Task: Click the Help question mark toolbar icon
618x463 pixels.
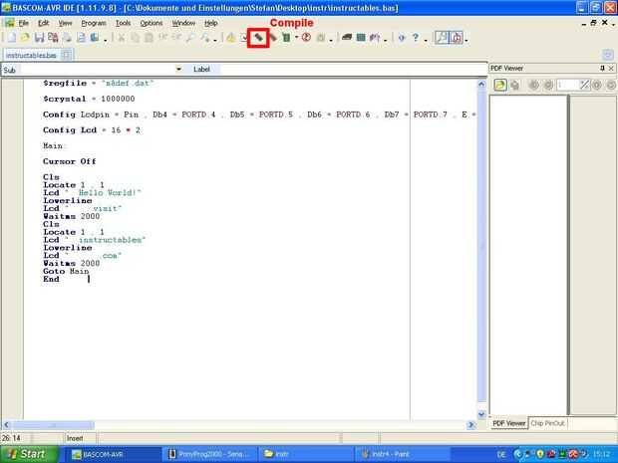Action: tap(416, 38)
